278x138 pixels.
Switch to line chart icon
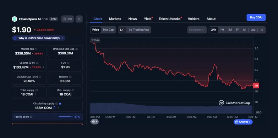pyautogui.click(x=122, y=30)
